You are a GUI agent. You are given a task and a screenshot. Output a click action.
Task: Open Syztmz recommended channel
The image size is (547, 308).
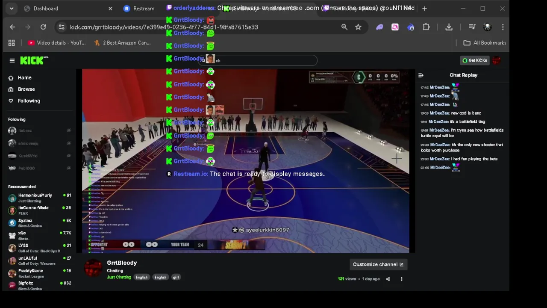(x=39, y=223)
